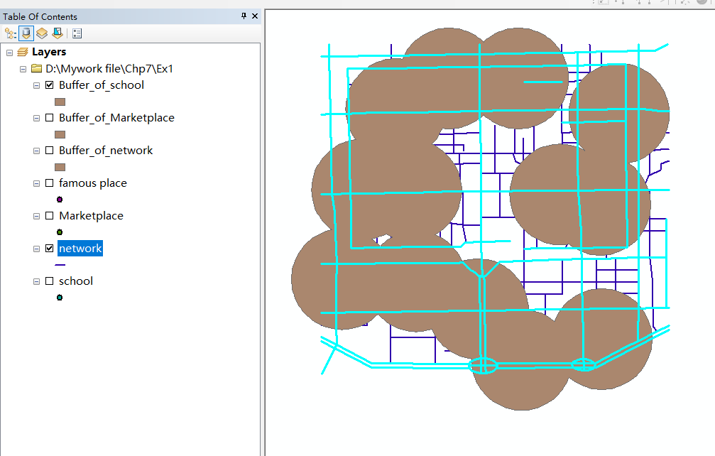Pin the Table Of Contents panel
715x456 pixels.
(x=244, y=16)
